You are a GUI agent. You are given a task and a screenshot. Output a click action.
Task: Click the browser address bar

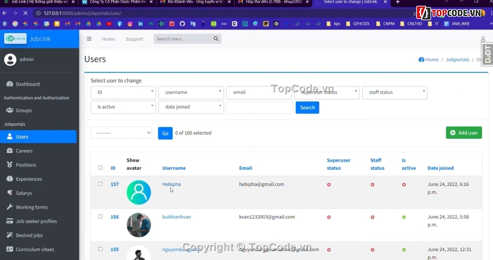click(x=220, y=13)
